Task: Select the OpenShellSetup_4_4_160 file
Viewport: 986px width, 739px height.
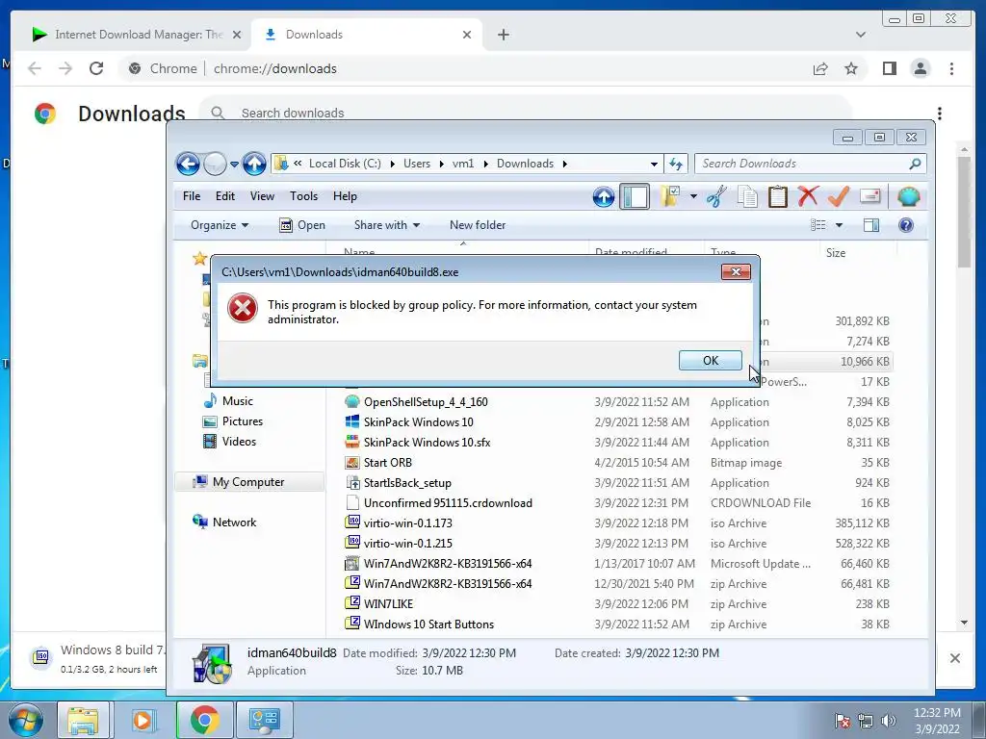Action: (x=426, y=401)
